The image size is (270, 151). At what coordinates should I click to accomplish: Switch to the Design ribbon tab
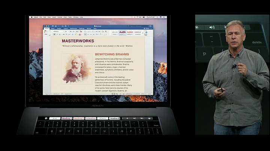pos(59,28)
